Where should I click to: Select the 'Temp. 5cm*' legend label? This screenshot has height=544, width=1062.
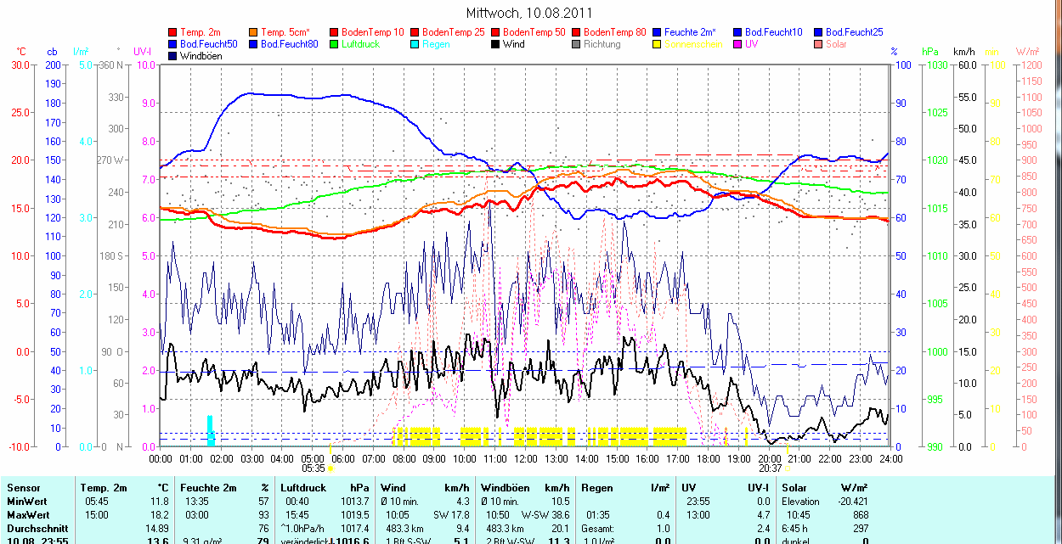(x=285, y=32)
